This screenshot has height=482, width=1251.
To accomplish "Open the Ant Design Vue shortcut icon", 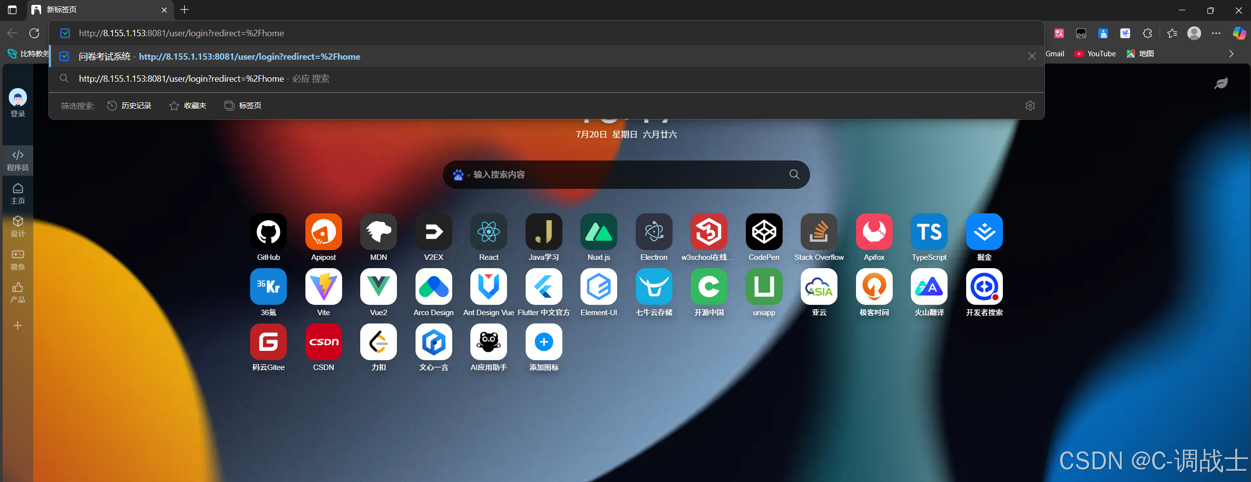I will click(488, 286).
